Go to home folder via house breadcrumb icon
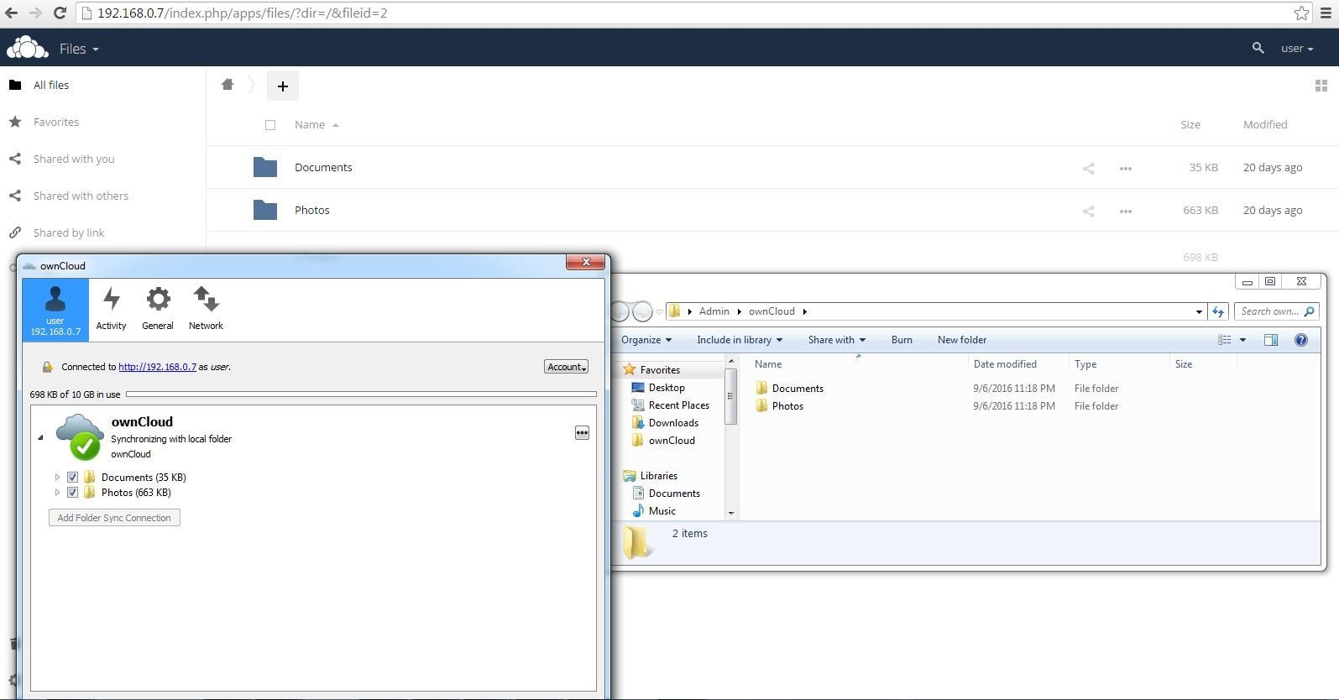Viewport: 1339px width, 700px height. [228, 85]
